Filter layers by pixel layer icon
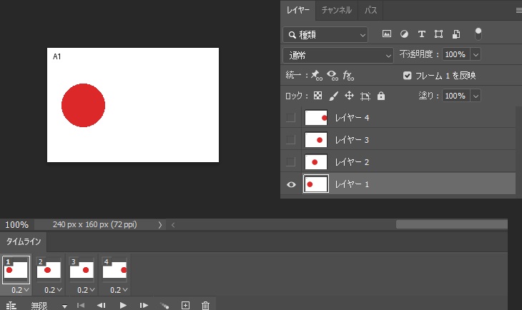The height and width of the screenshot is (310, 522). pyautogui.click(x=387, y=34)
